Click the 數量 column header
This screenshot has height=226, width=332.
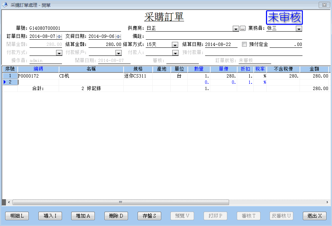[x=199, y=69]
